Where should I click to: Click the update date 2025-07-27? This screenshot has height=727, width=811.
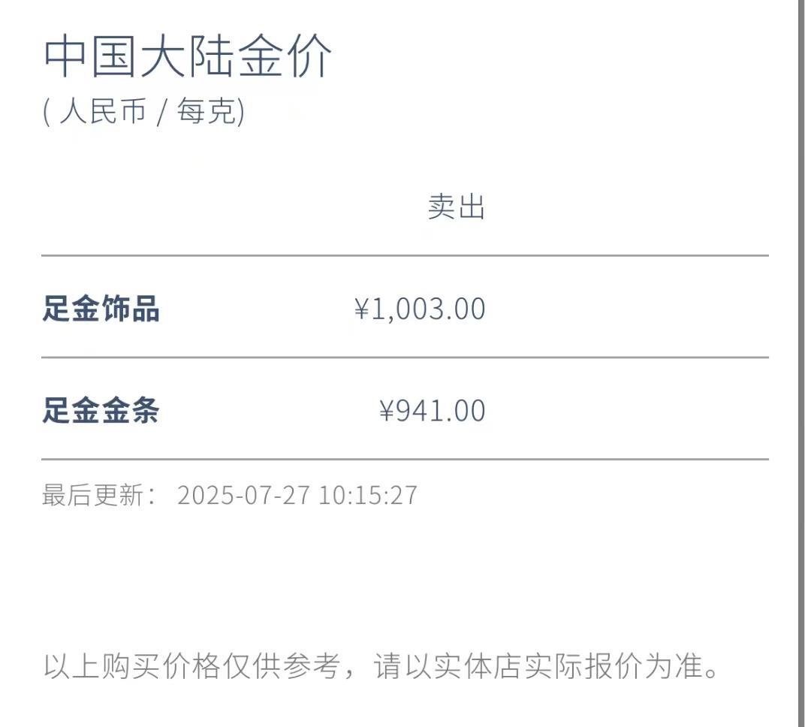click(243, 496)
